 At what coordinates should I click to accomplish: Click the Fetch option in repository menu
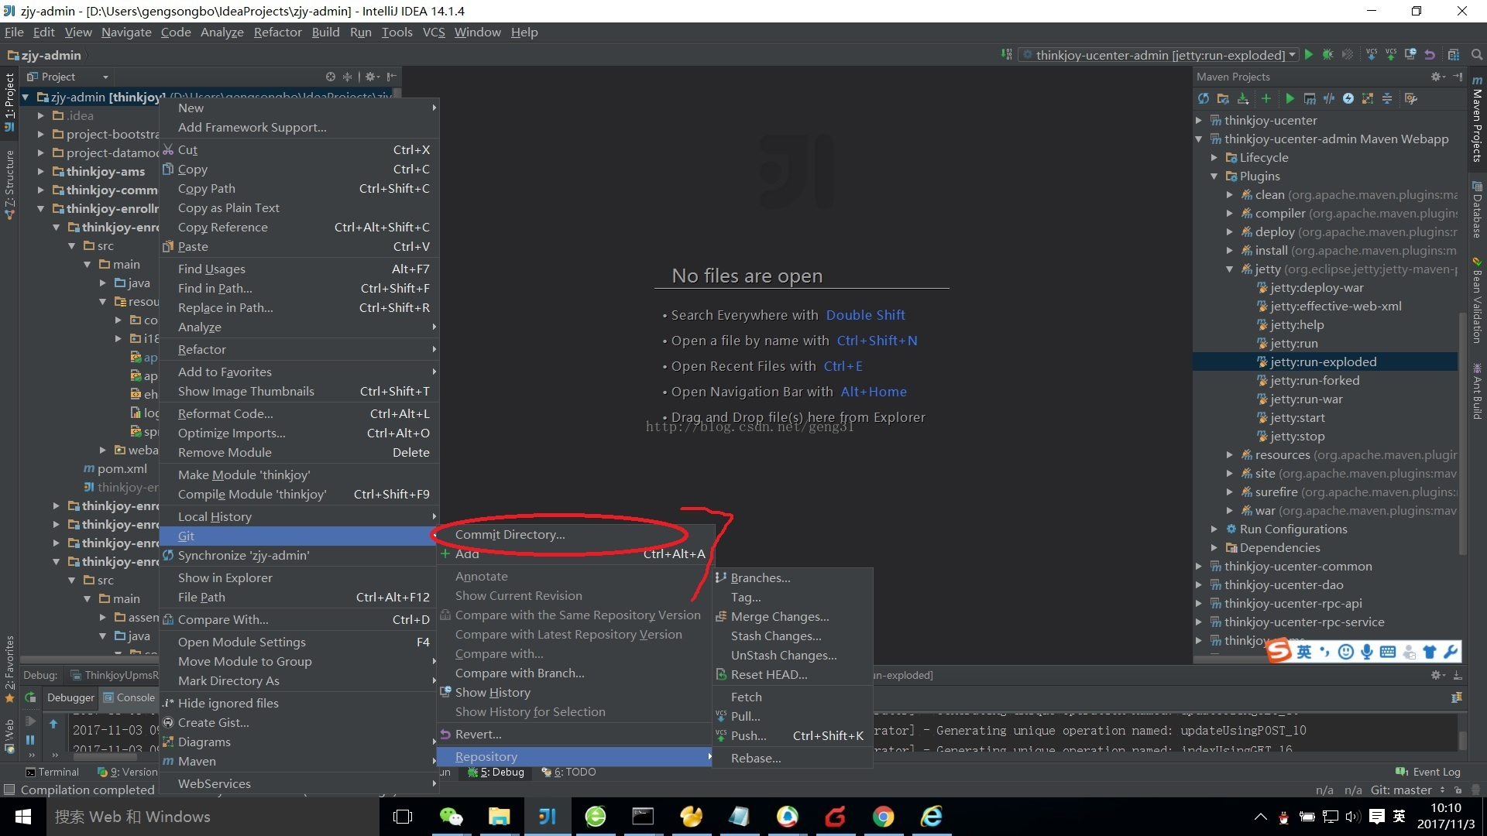point(744,696)
